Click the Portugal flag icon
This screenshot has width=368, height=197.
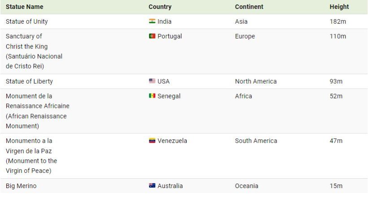point(152,36)
